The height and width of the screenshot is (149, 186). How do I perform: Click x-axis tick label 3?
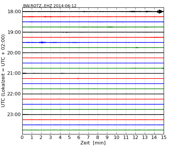[51, 138]
